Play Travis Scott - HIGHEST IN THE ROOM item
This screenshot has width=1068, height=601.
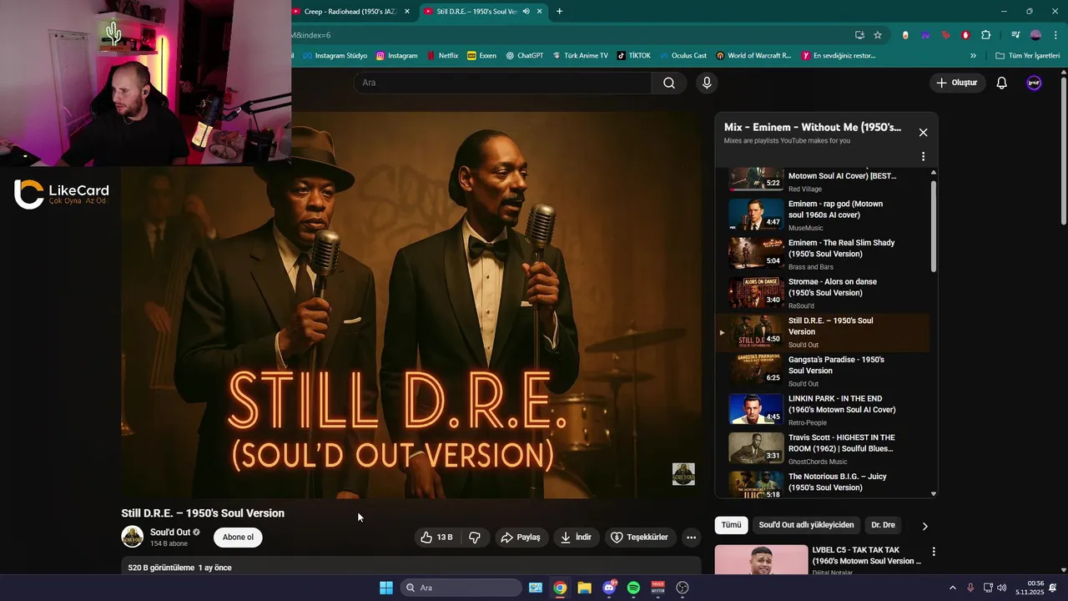[822, 448]
